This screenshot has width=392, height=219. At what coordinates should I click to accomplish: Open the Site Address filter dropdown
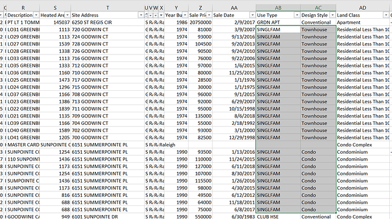coord(141,15)
